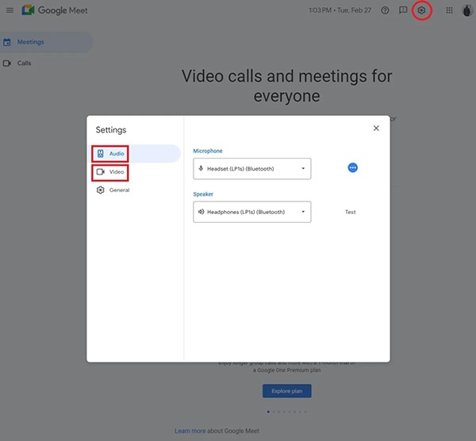Click the Speaker dropdown arrow
Viewport: 476px width, 441px height.
click(x=302, y=212)
